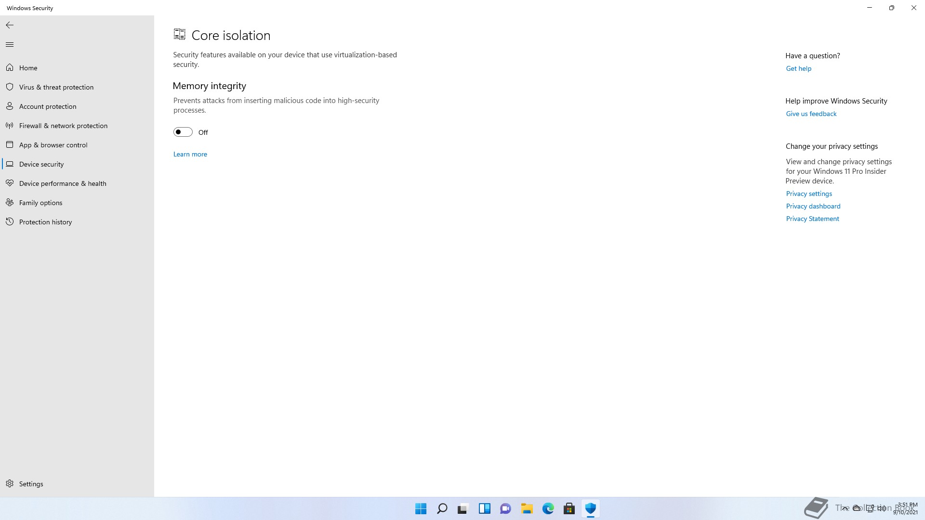Open the Windows Start menu
This screenshot has width=925, height=520.
point(421,508)
